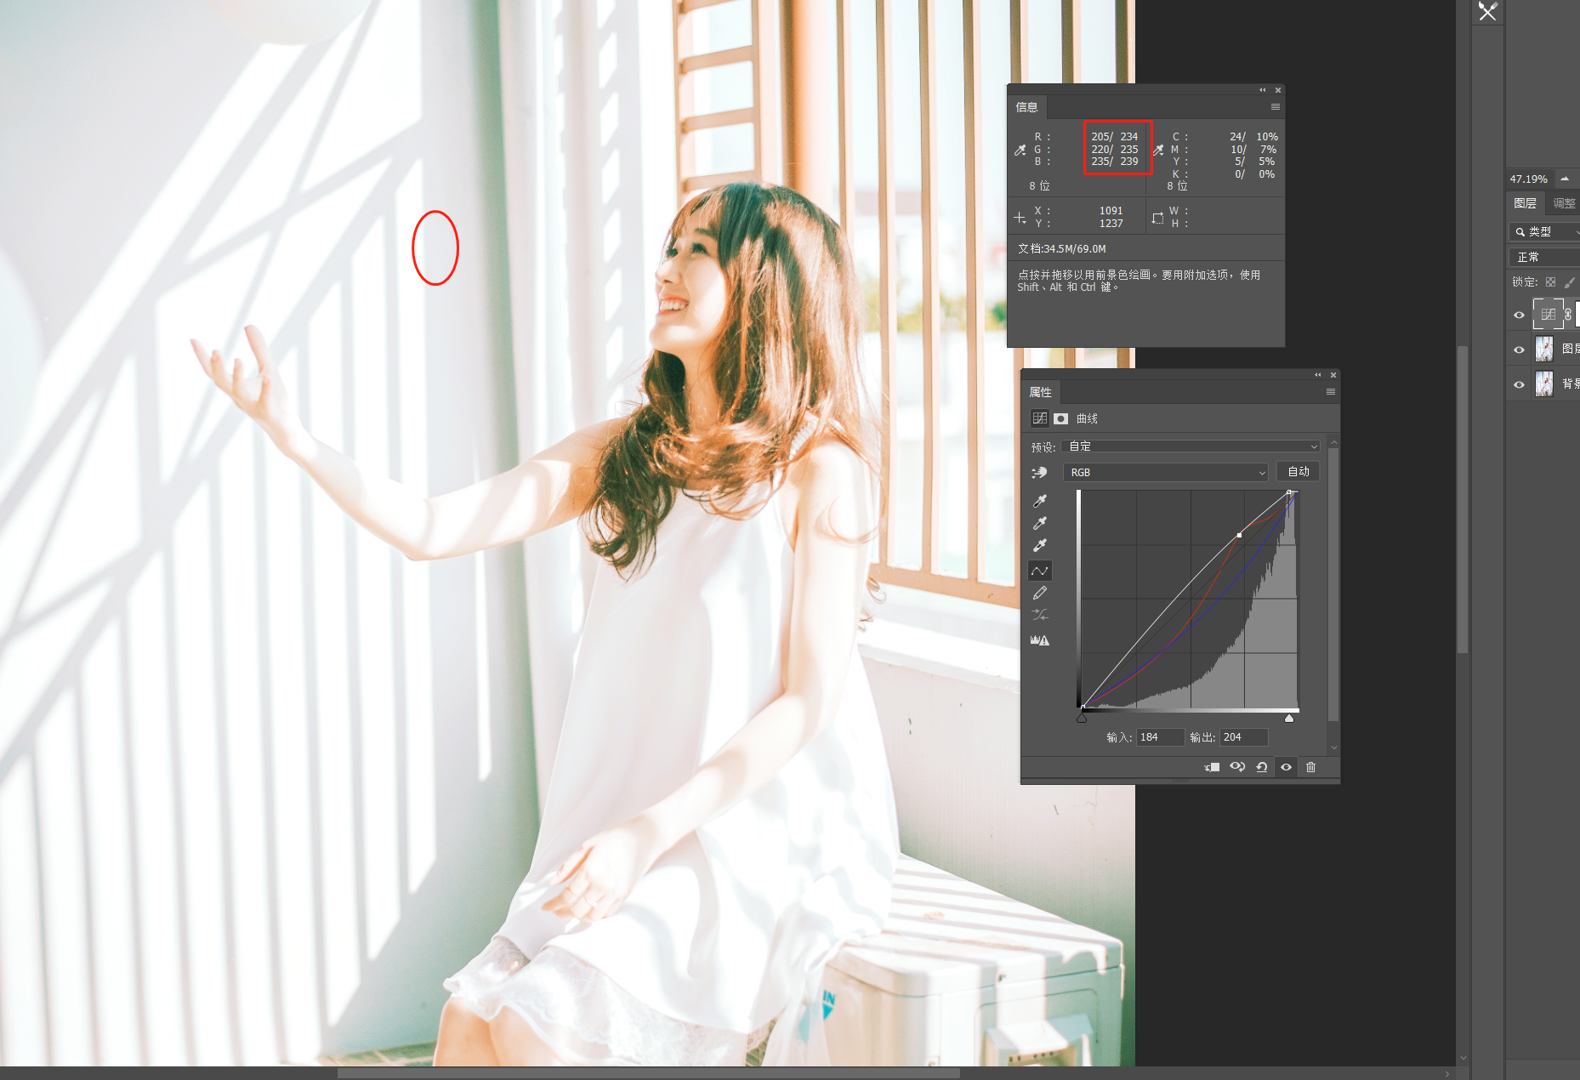The height and width of the screenshot is (1080, 1580).
Task: Hide the Curves adjustment layer in Layers
Action: point(1519,315)
